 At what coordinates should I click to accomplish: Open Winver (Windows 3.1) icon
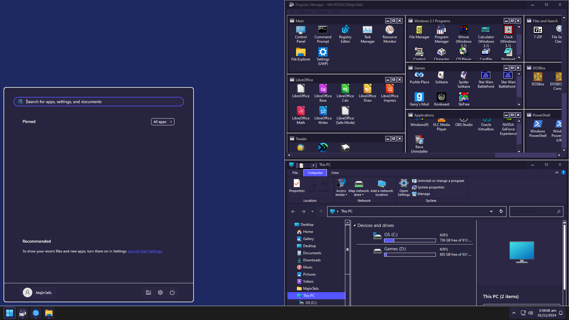[463, 36]
